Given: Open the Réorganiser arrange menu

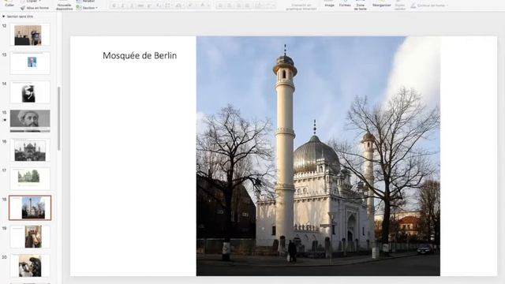Looking at the screenshot, I should click(x=381, y=4).
